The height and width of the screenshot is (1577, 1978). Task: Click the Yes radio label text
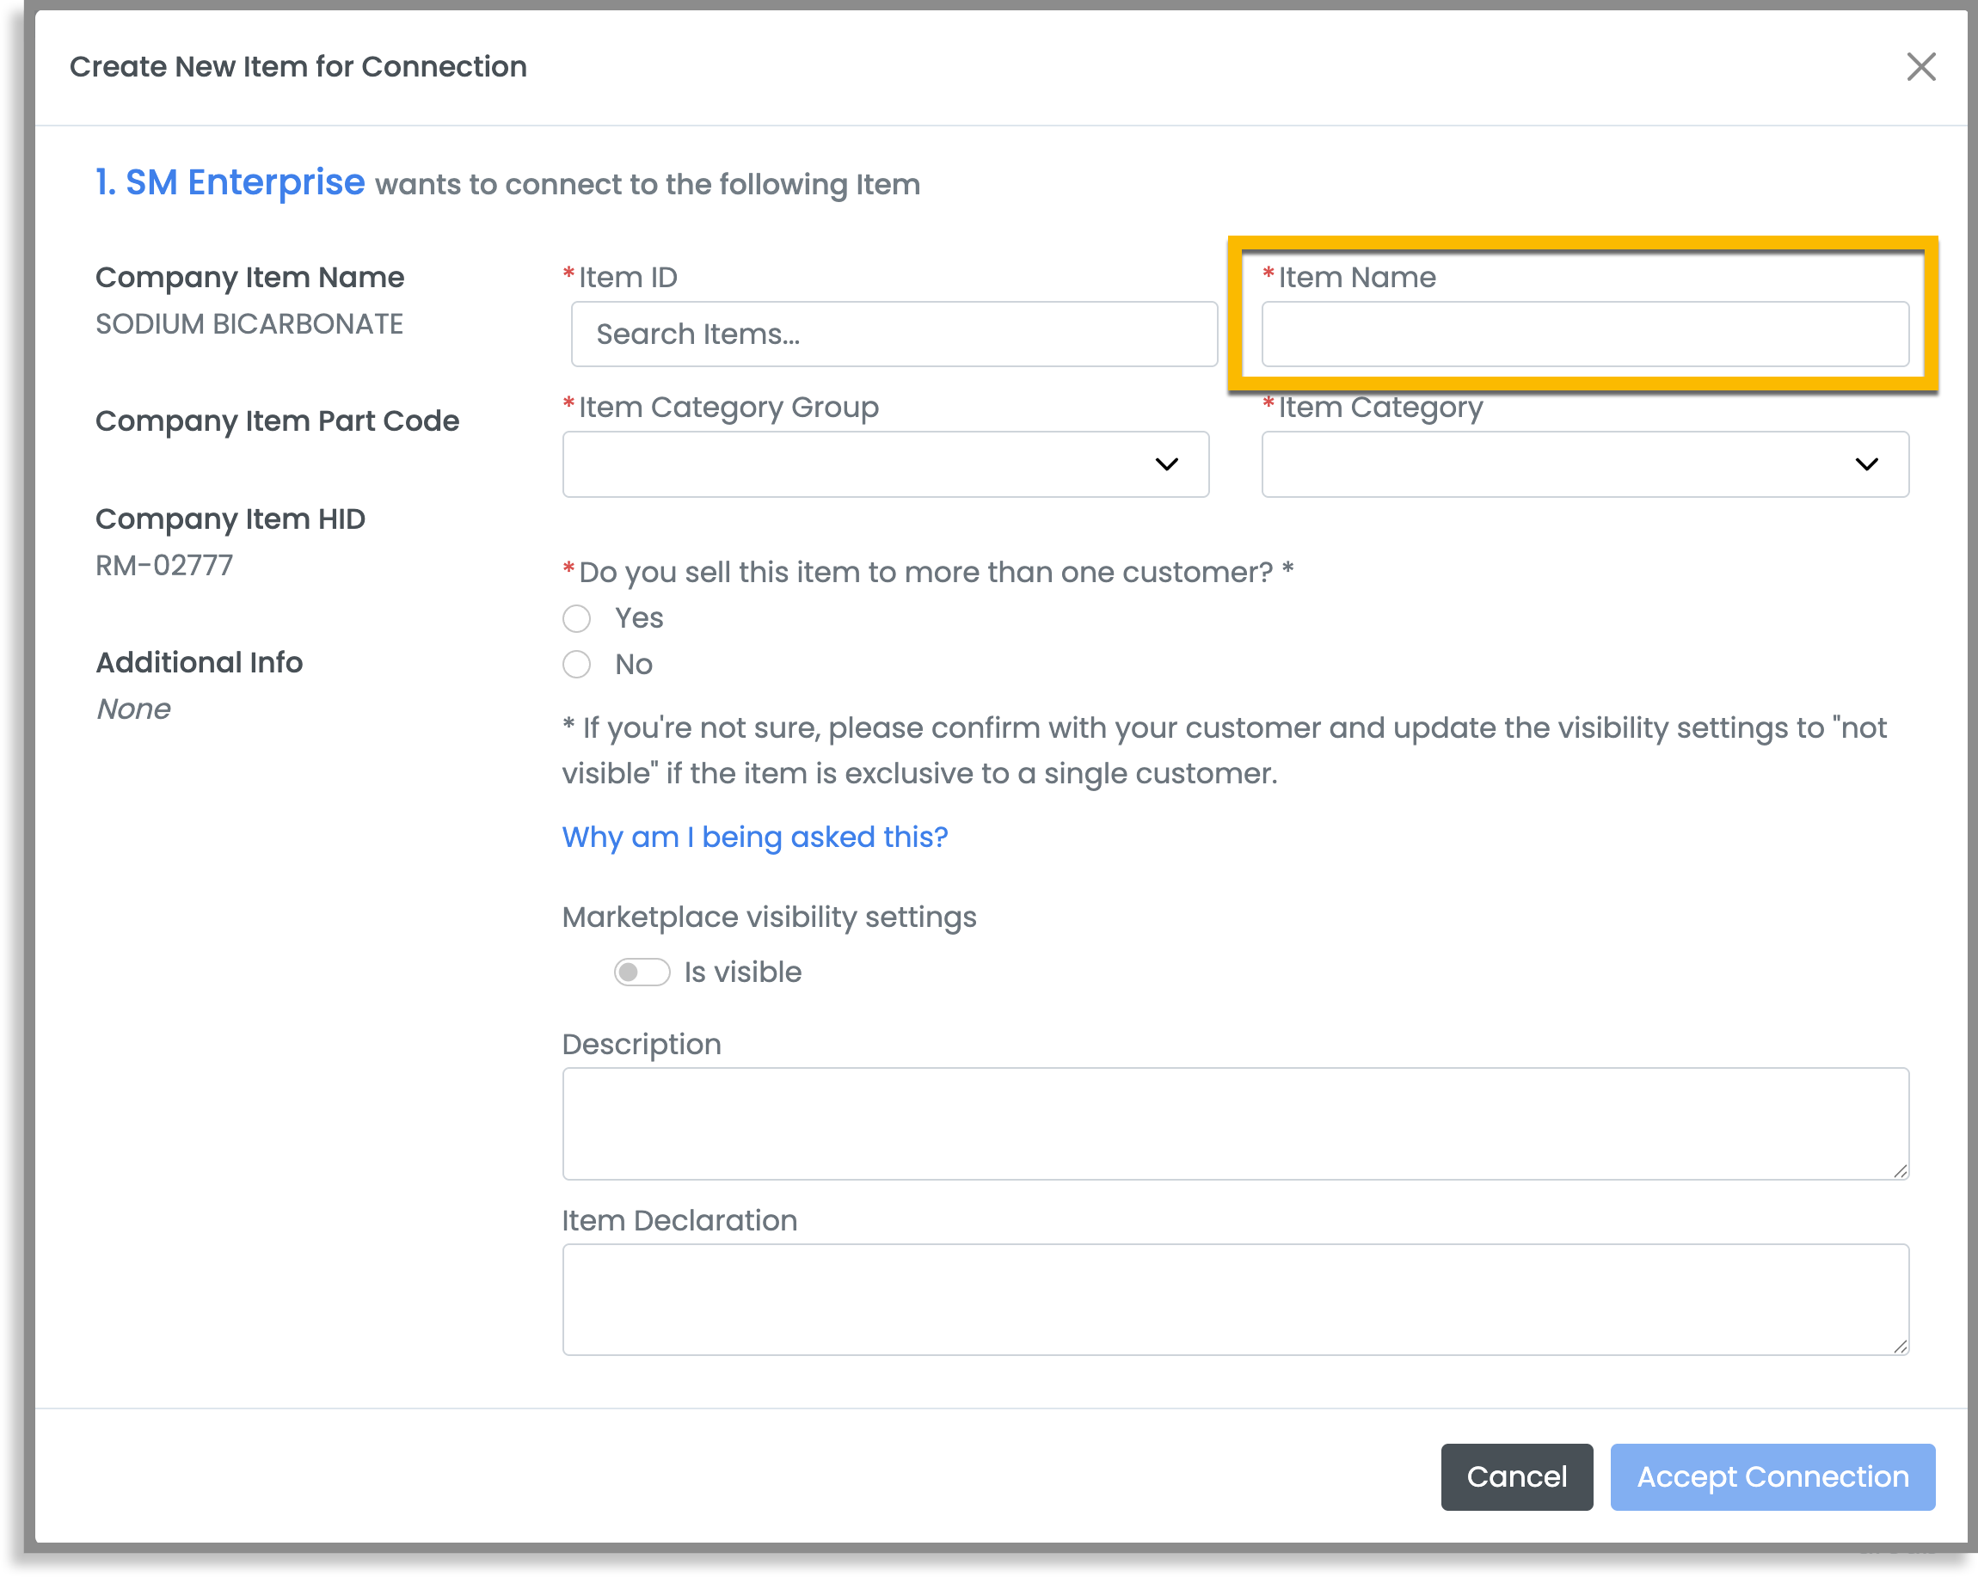click(638, 618)
